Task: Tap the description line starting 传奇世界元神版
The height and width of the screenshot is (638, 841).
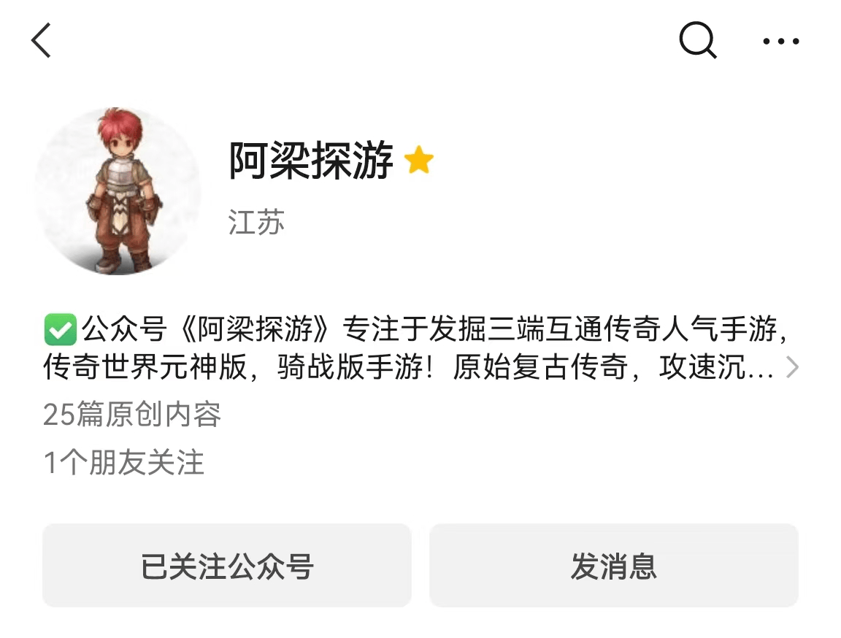Action: (408, 368)
